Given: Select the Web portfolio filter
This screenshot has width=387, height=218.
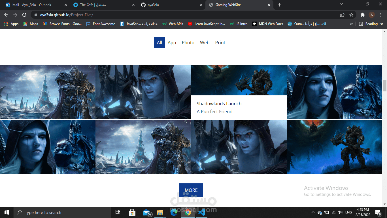Looking at the screenshot, I should pos(205,43).
